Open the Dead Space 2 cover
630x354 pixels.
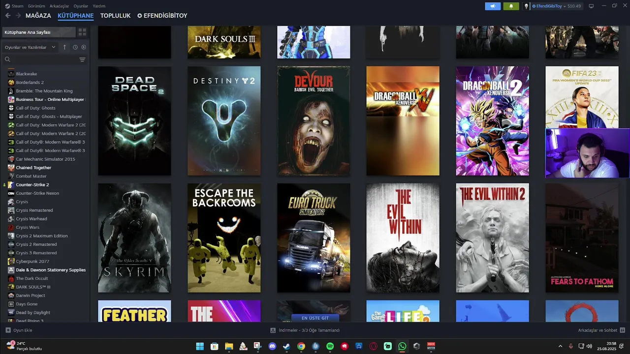coord(134,121)
